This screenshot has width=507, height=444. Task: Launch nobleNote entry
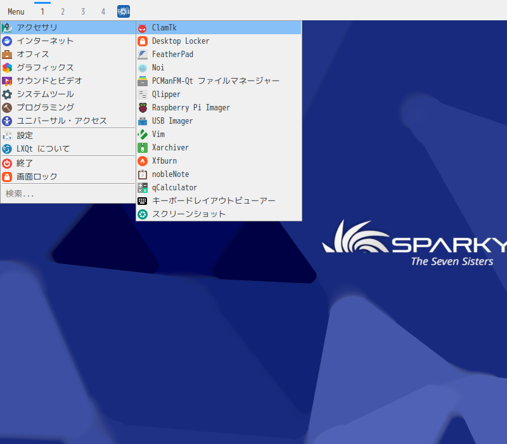click(x=219, y=174)
